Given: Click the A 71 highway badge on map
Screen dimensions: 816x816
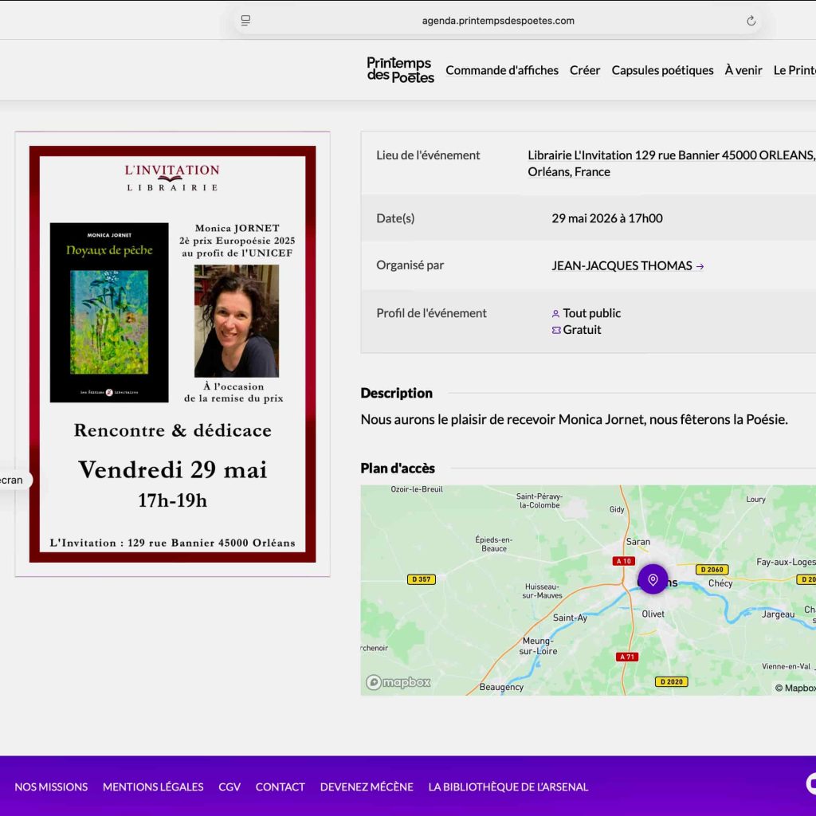Looking at the screenshot, I should coord(626,657).
